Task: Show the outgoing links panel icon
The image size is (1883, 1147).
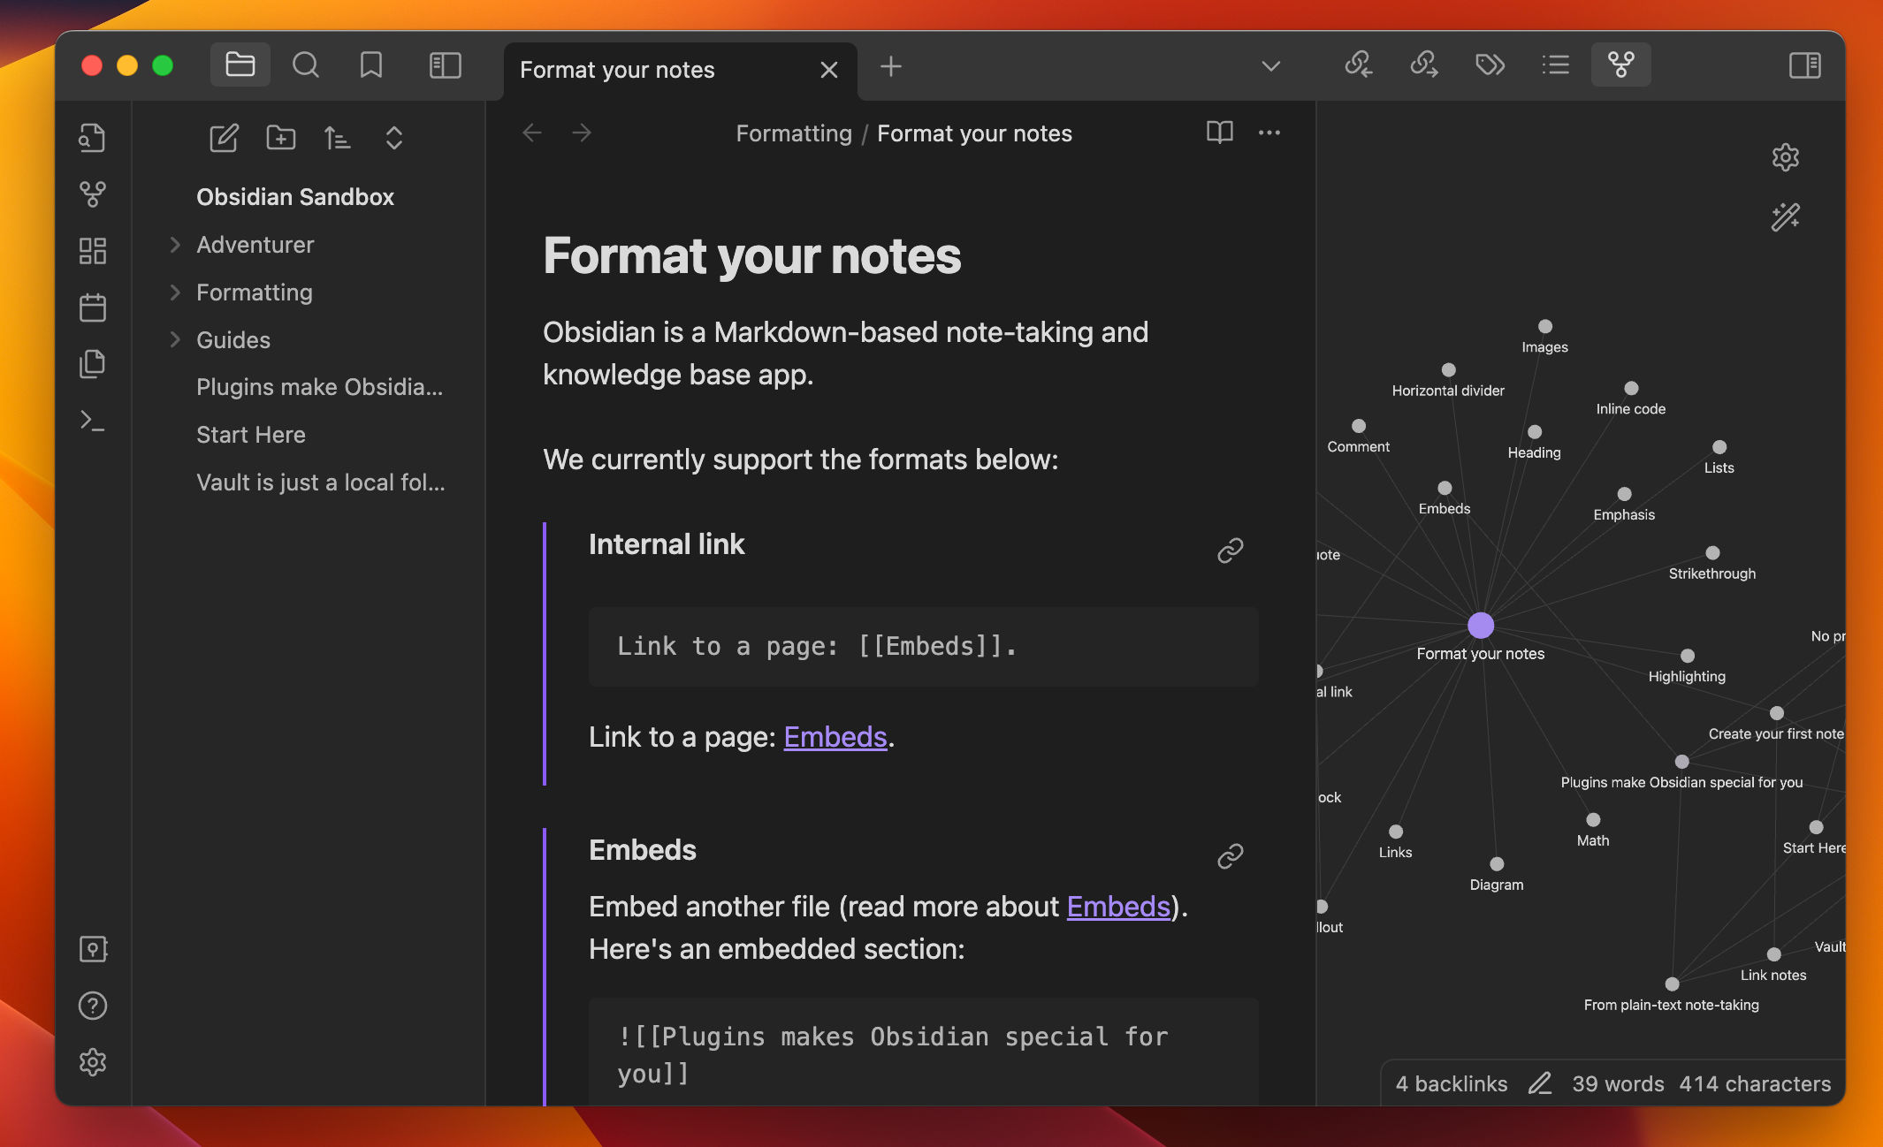Action: pyautogui.click(x=1424, y=65)
